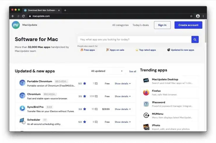Bookmark the page with the star icon
The image size is (216, 143).
pyautogui.click(x=191, y=16)
